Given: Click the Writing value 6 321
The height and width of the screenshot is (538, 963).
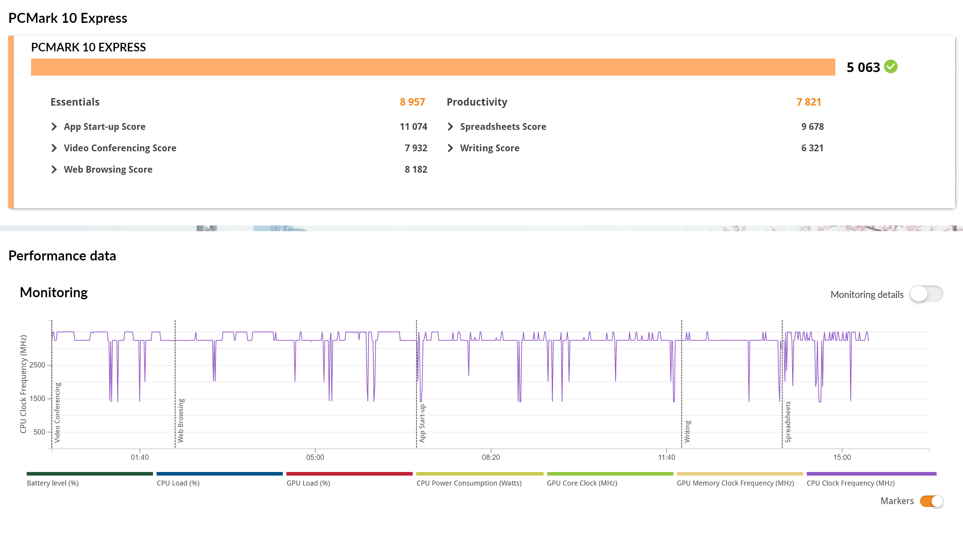Looking at the screenshot, I should click(812, 148).
